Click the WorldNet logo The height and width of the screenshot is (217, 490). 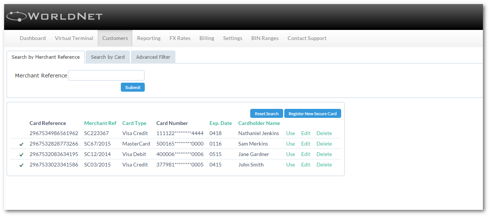tap(55, 16)
